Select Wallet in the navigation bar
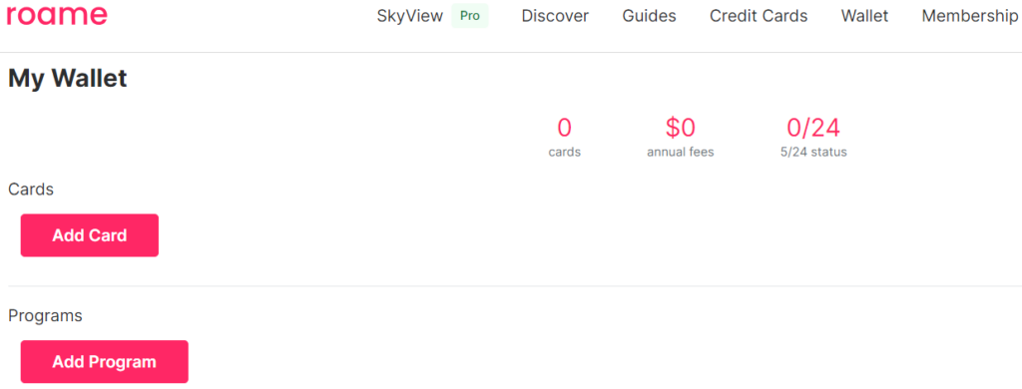1022x389 pixels. pyautogui.click(x=864, y=16)
